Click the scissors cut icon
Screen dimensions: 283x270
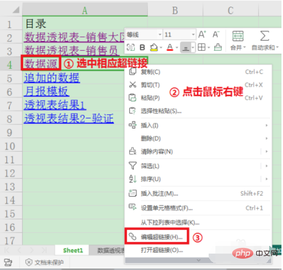(x=133, y=85)
